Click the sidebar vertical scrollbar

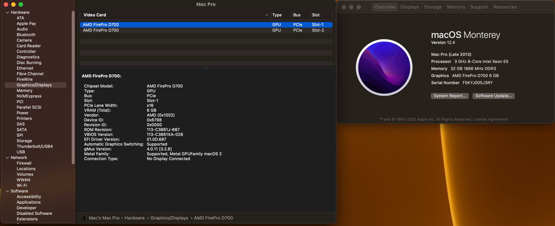pos(73,87)
